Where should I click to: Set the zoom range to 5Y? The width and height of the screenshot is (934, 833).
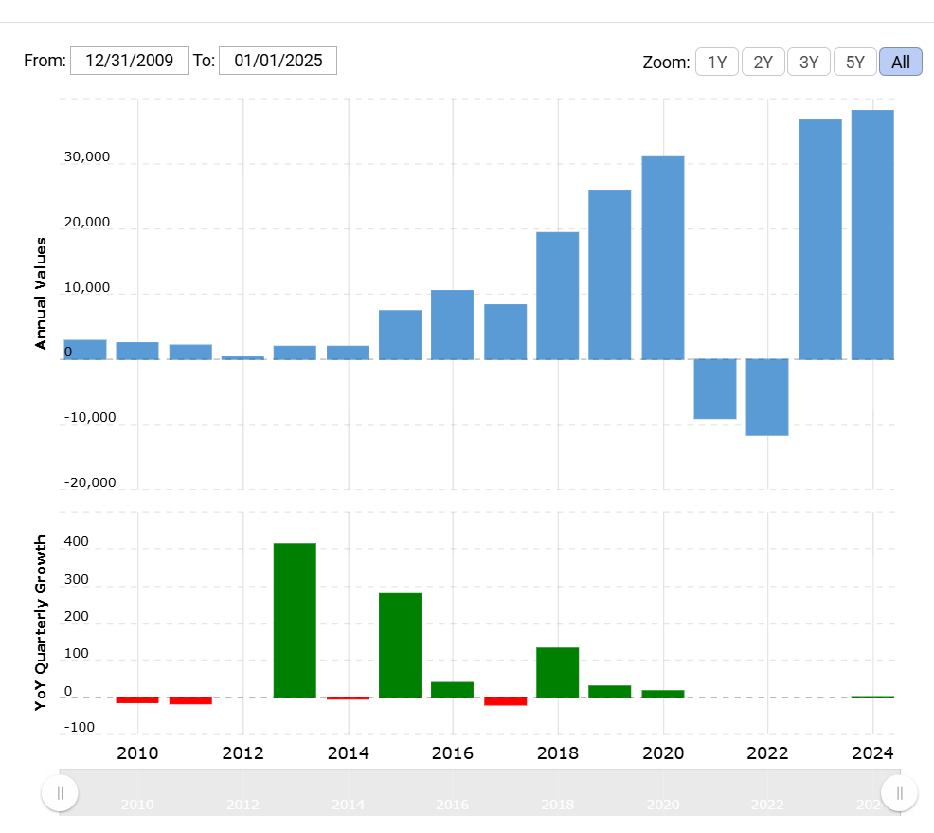[854, 63]
